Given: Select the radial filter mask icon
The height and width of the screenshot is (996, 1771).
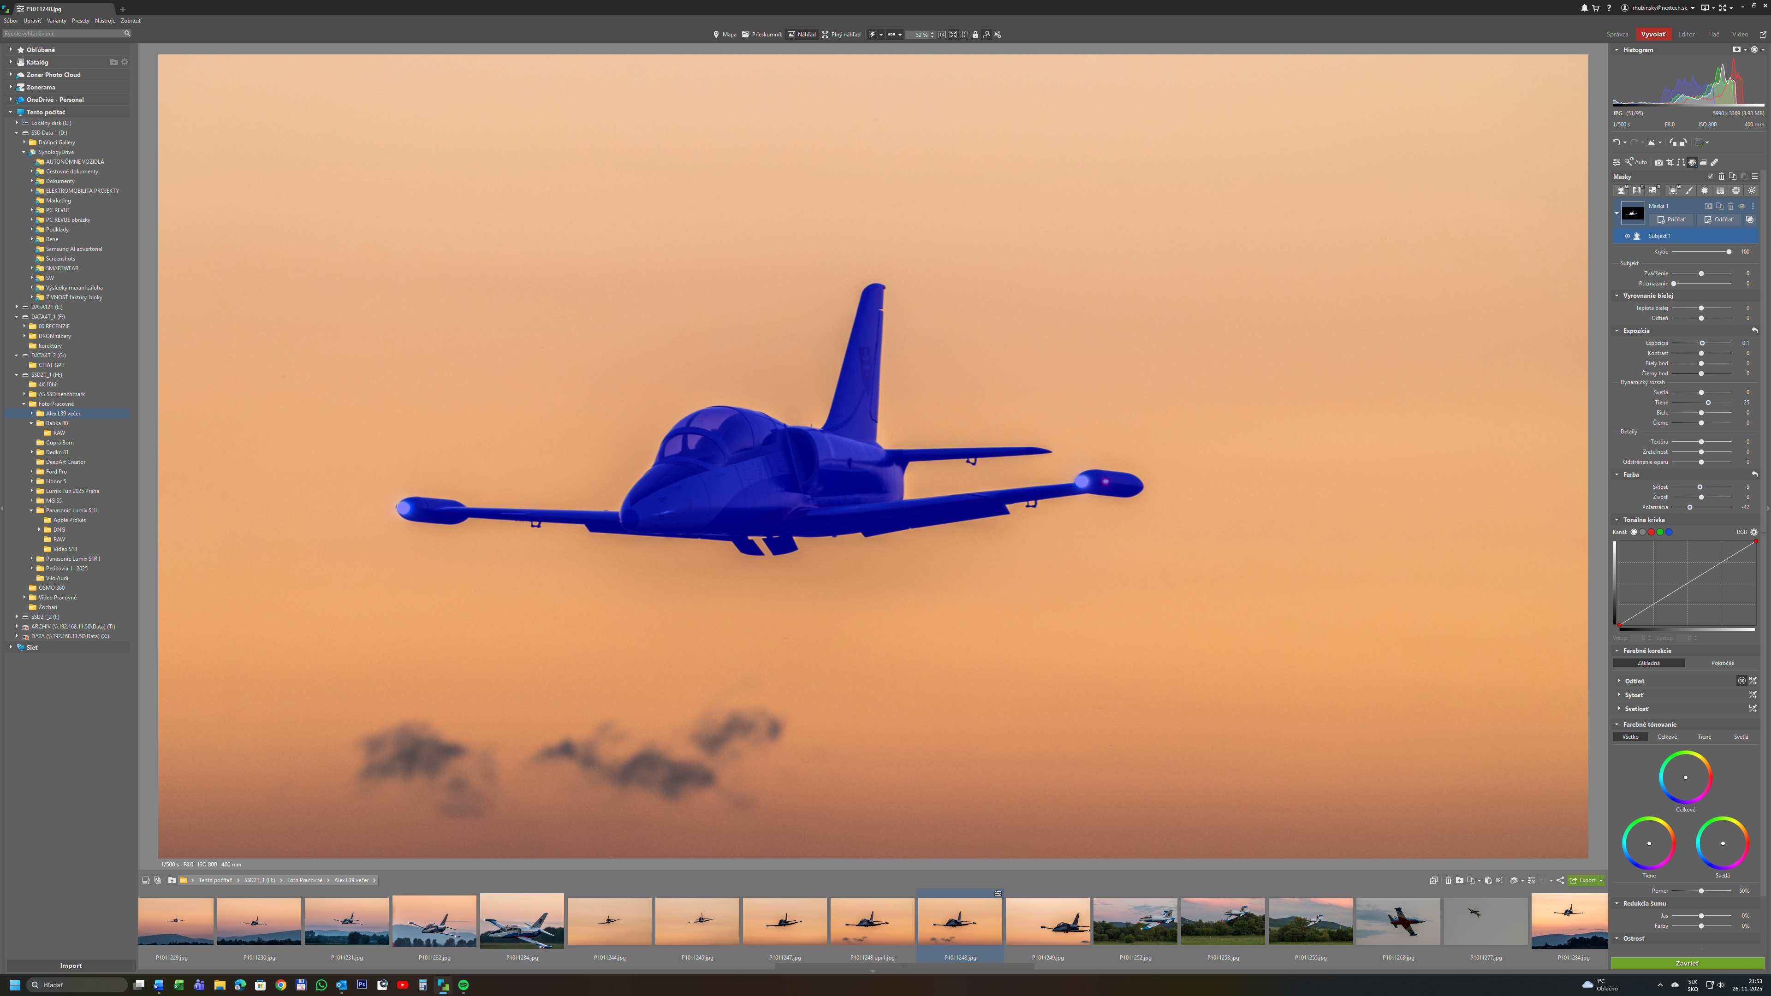Looking at the screenshot, I should 1704,190.
